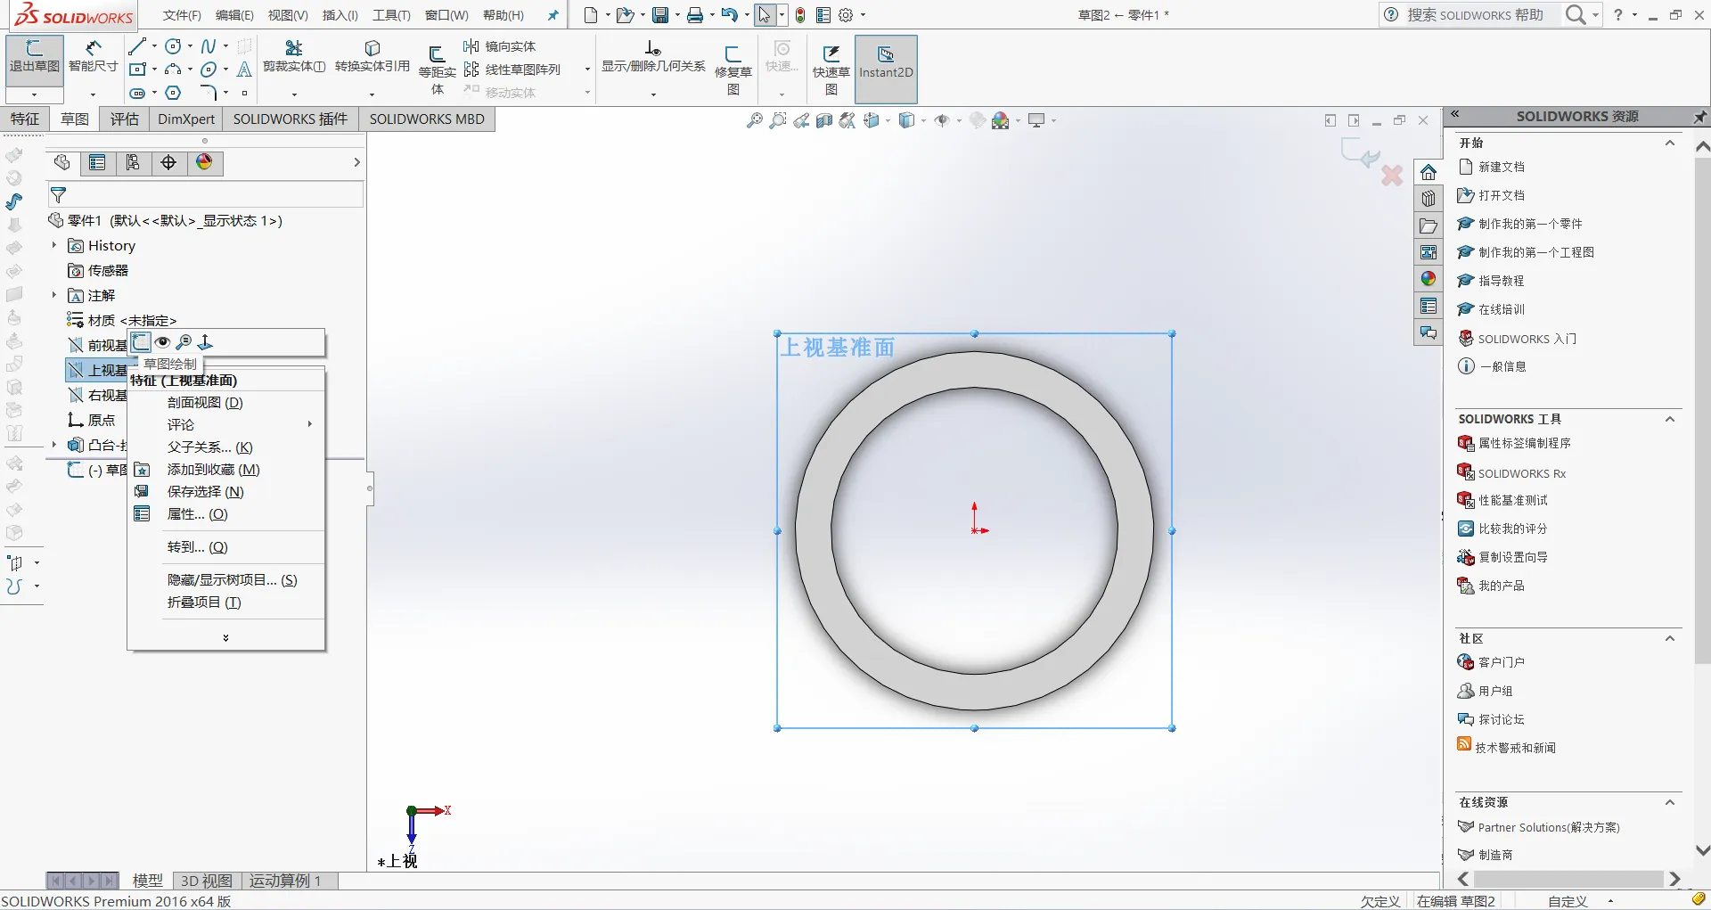The image size is (1711, 910).
Task: Open the 显示/删除几何关系 dropdown arrow
Action: point(653,94)
